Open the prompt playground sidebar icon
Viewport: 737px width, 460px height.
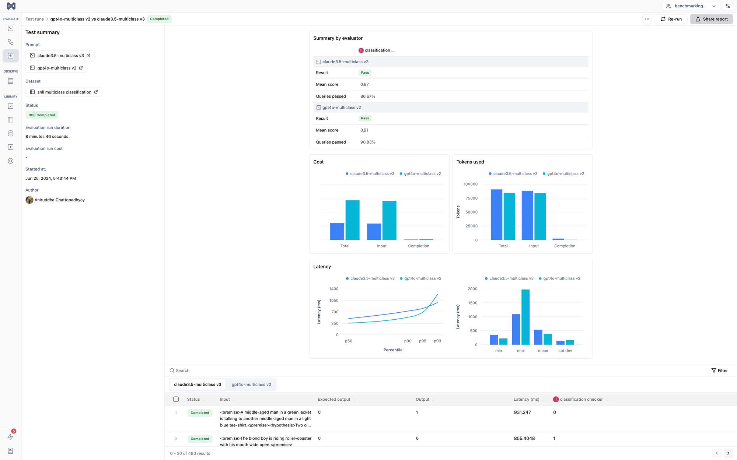[10, 28]
